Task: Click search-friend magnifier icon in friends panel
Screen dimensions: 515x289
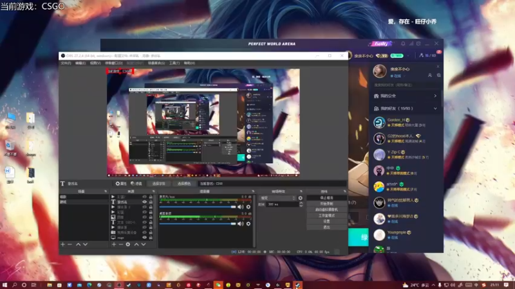Action: tap(439, 75)
